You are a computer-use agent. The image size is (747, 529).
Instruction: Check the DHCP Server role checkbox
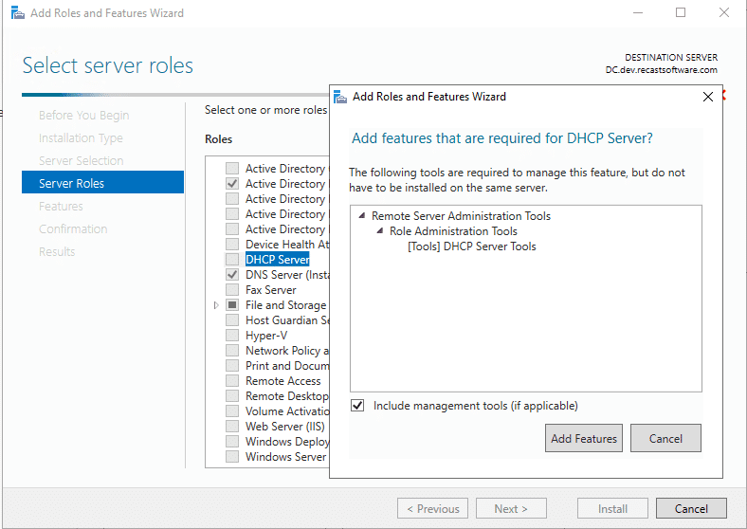click(232, 260)
